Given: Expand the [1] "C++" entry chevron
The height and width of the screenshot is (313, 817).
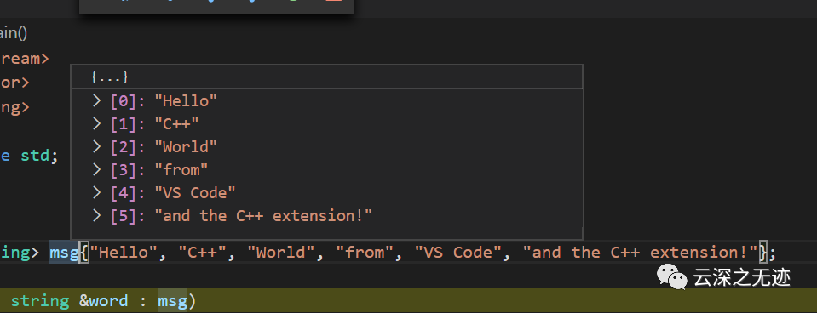Looking at the screenshot, I should point(96,123).
